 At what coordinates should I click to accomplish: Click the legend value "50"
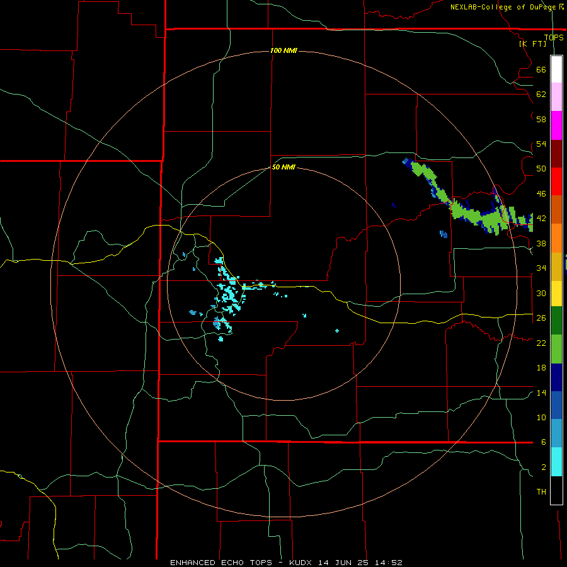[541, 169]
